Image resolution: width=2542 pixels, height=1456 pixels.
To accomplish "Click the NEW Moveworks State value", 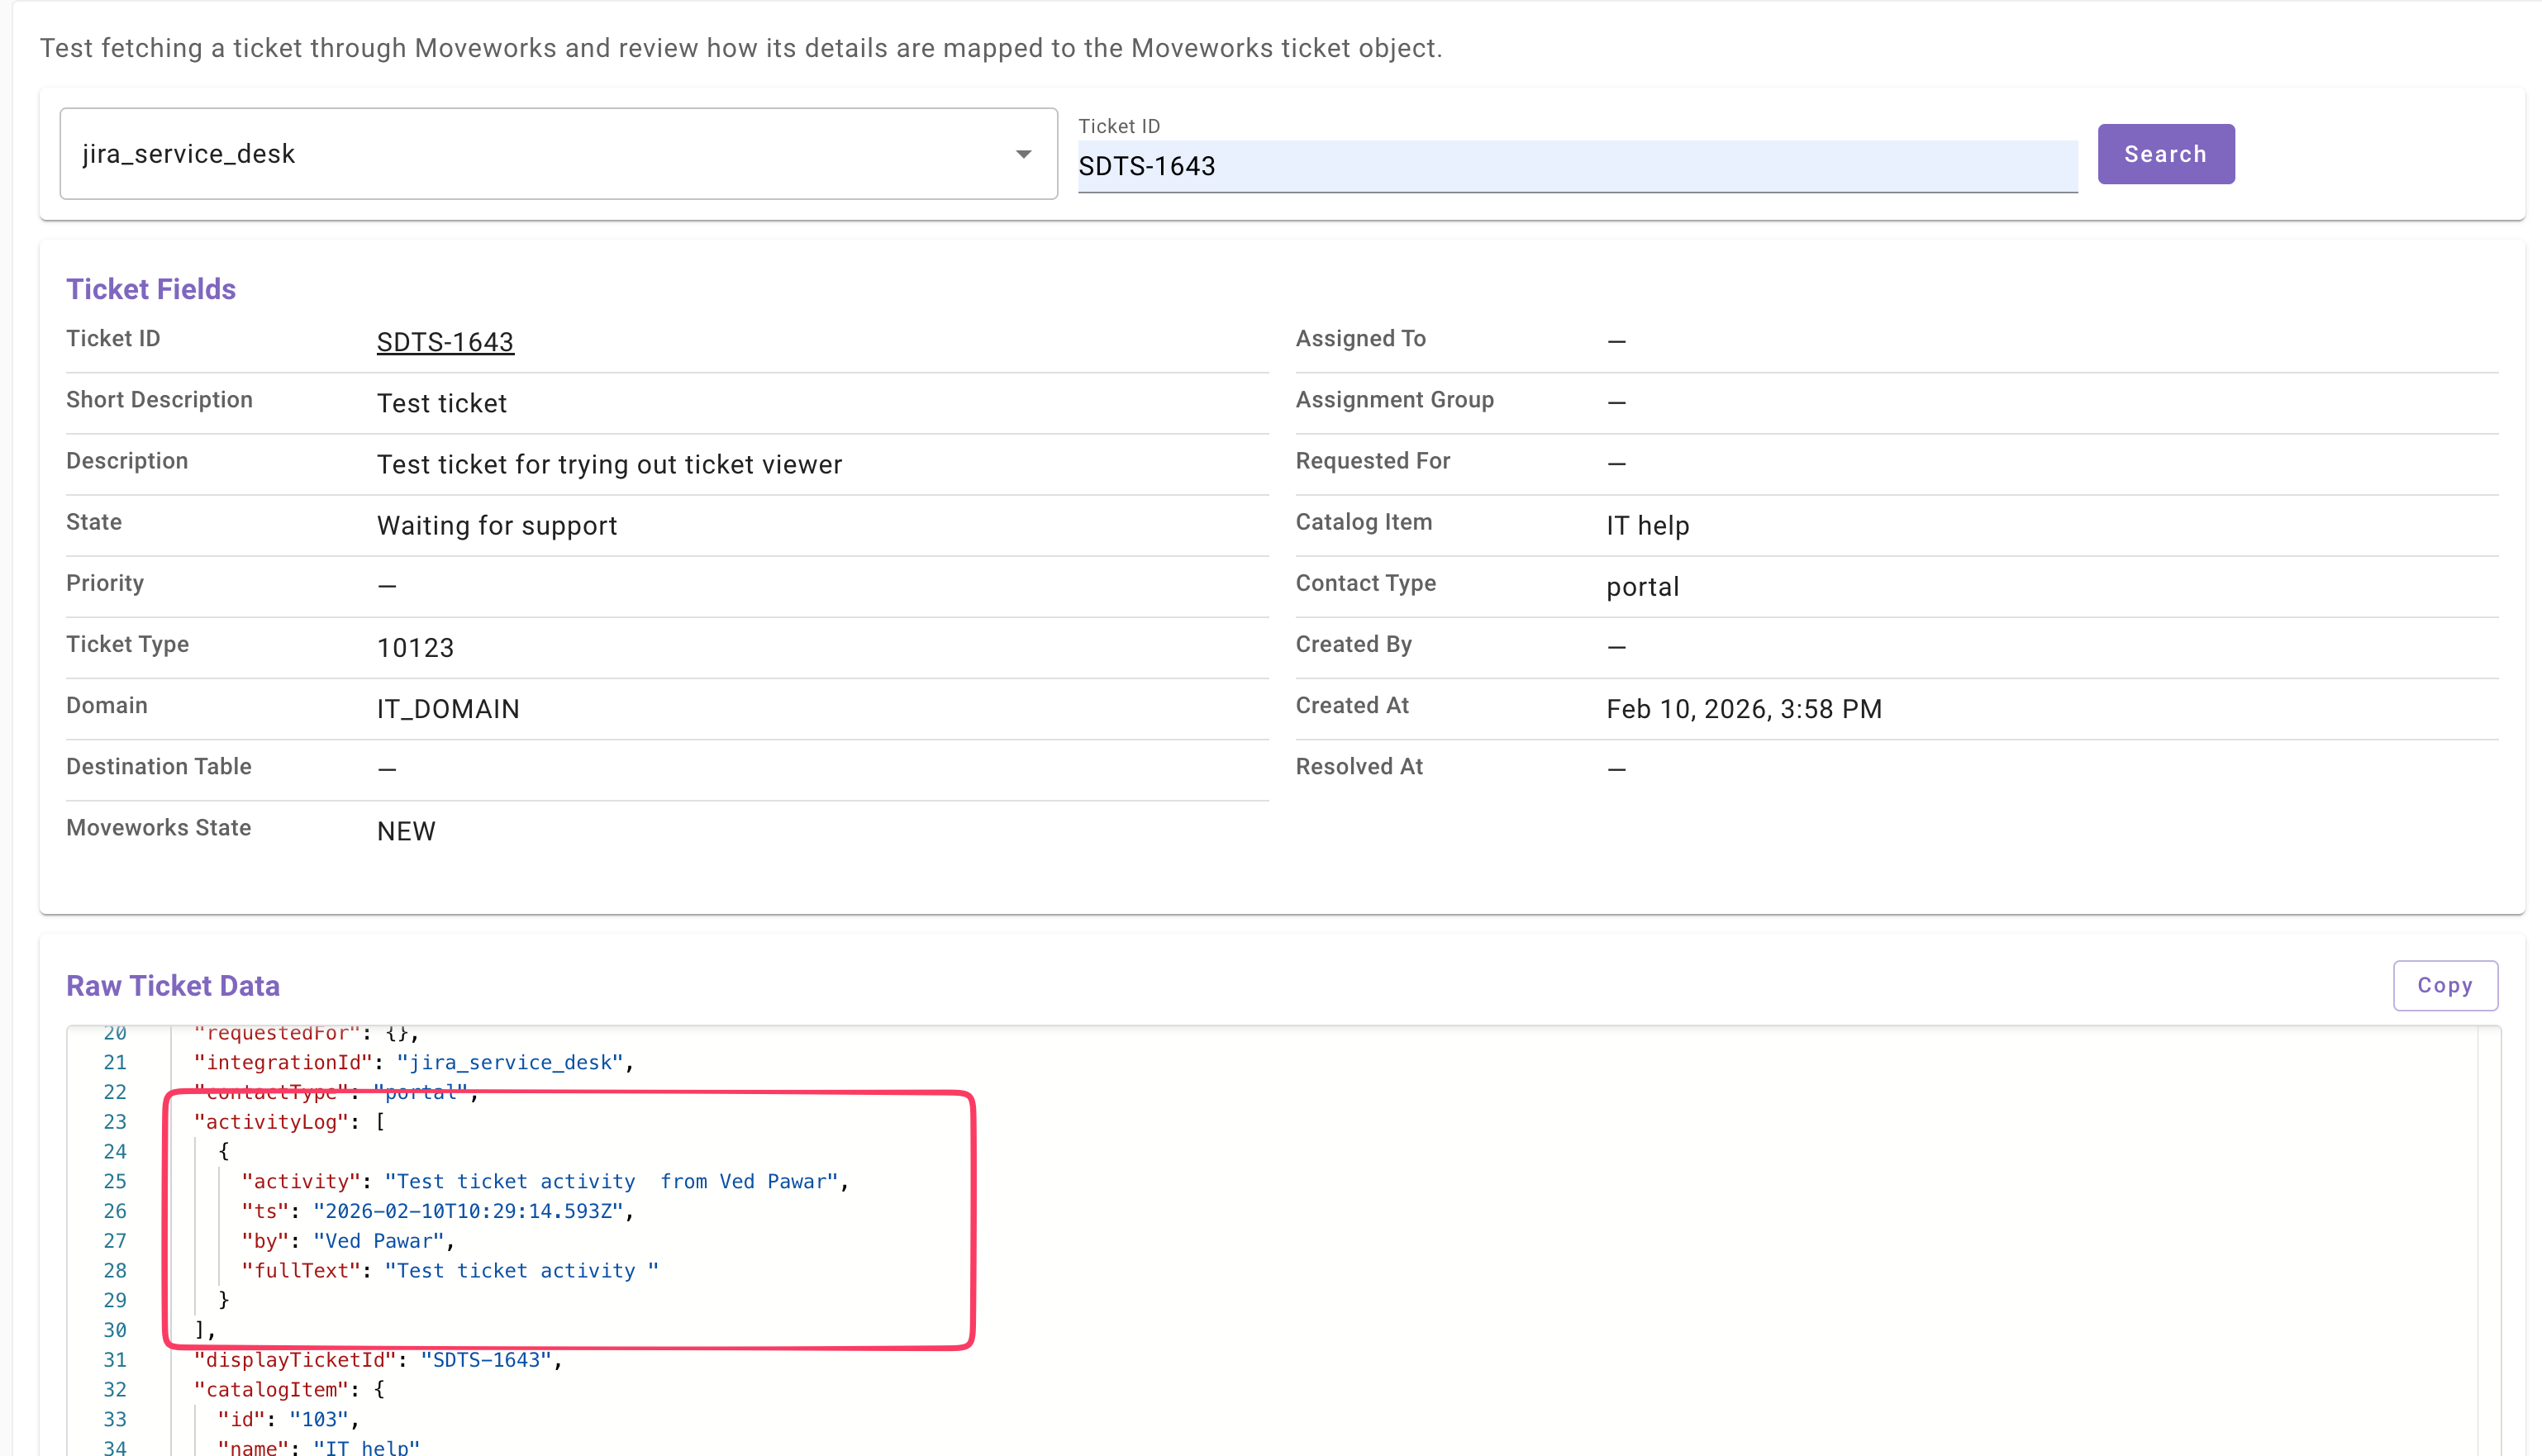I will pyautogui.click(x=406, y=831).
